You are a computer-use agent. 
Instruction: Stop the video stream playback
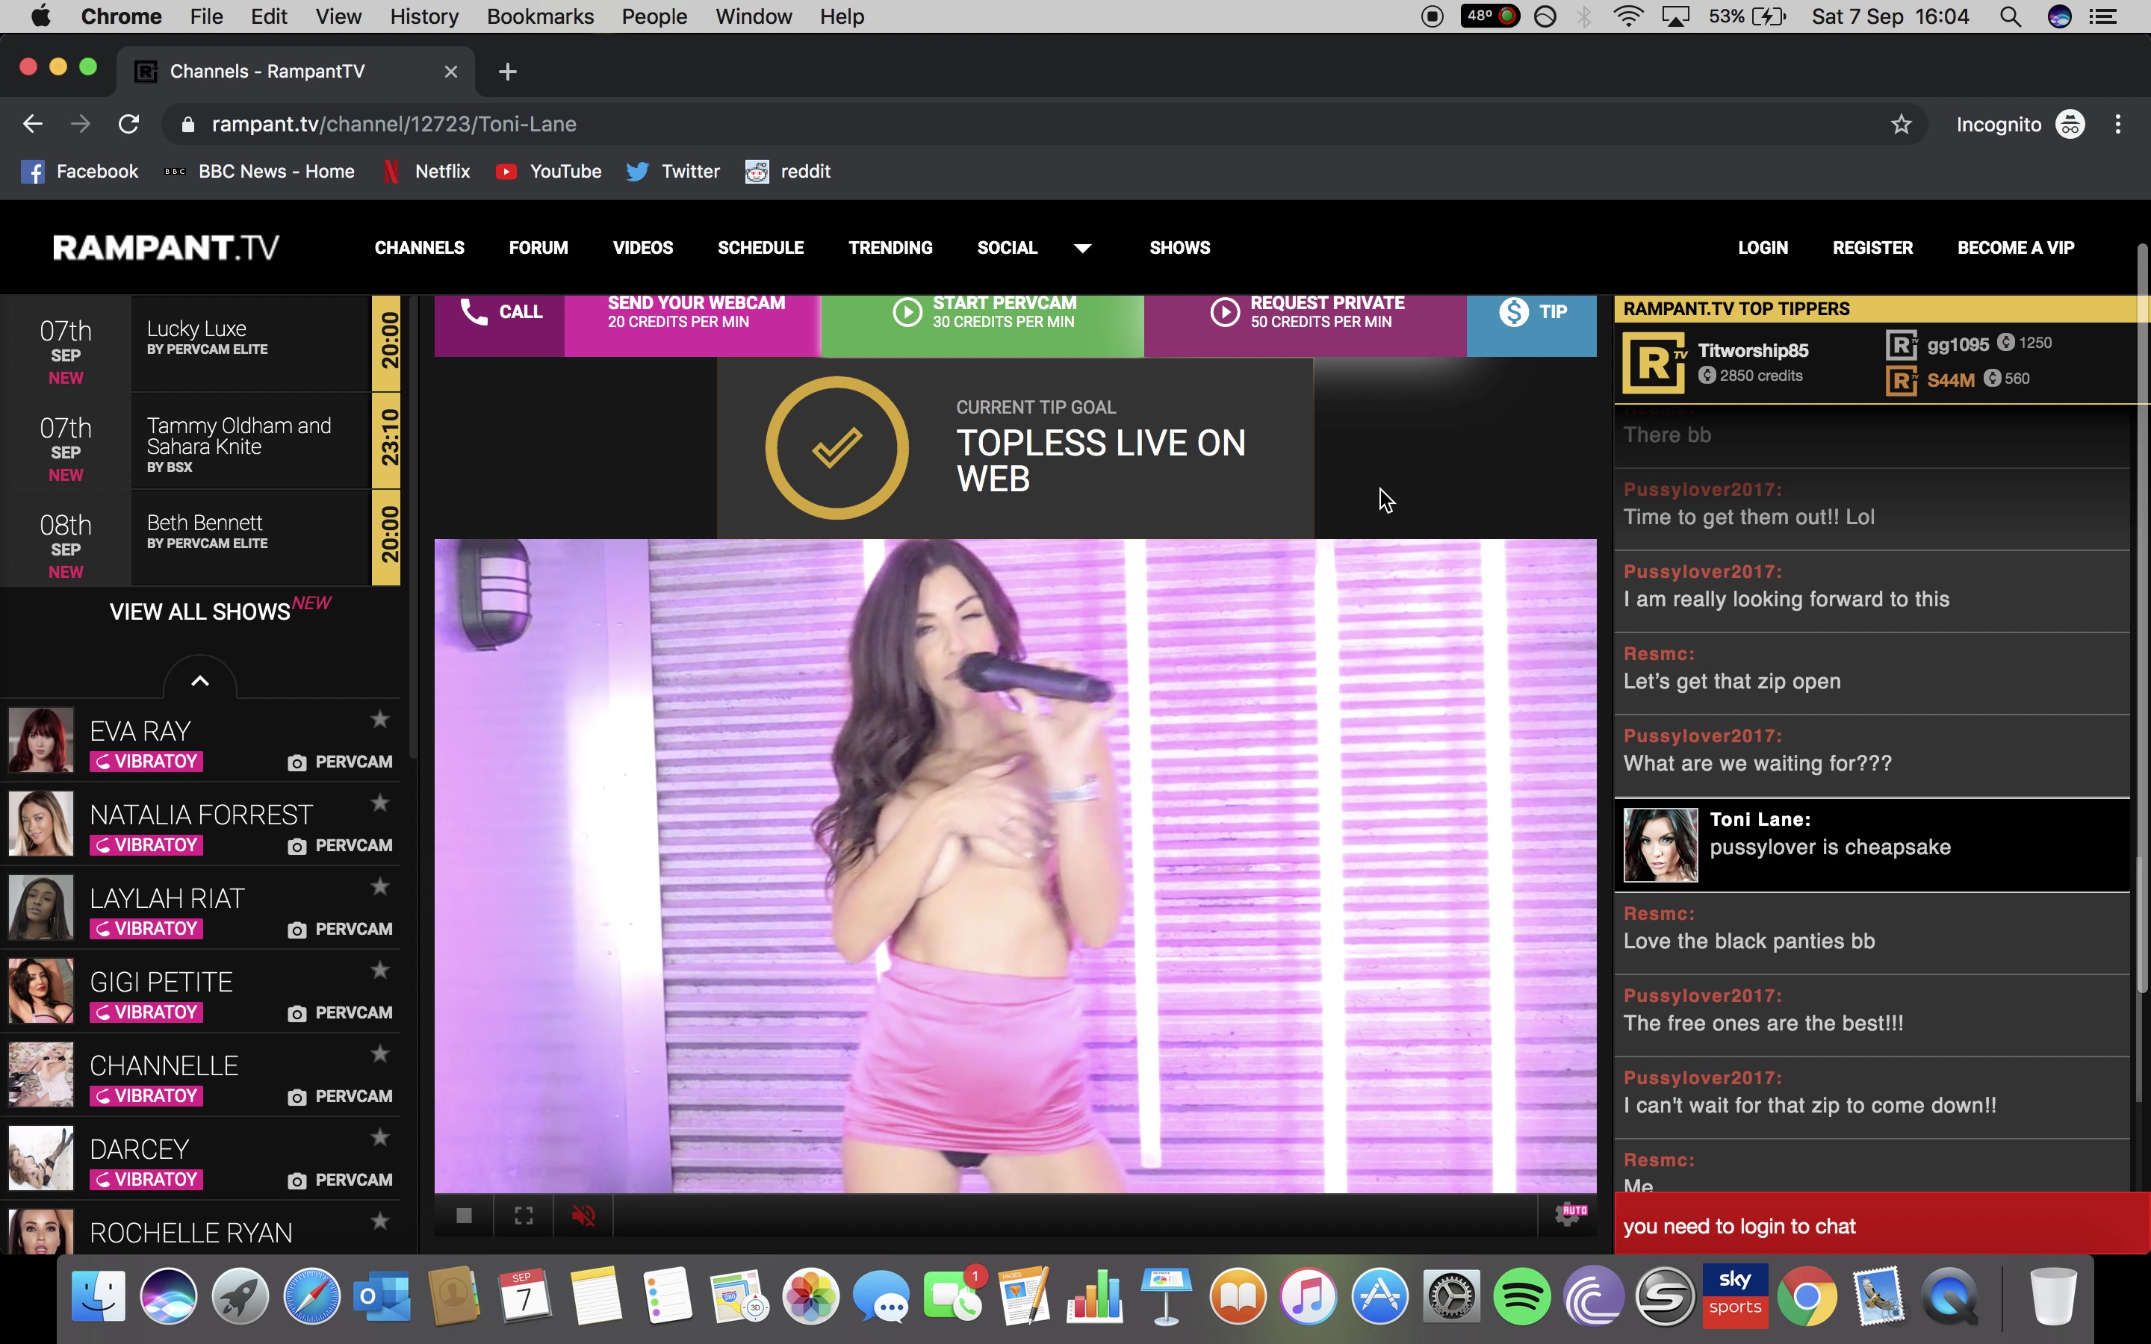pyautogui.click(x=464, y=1215)
